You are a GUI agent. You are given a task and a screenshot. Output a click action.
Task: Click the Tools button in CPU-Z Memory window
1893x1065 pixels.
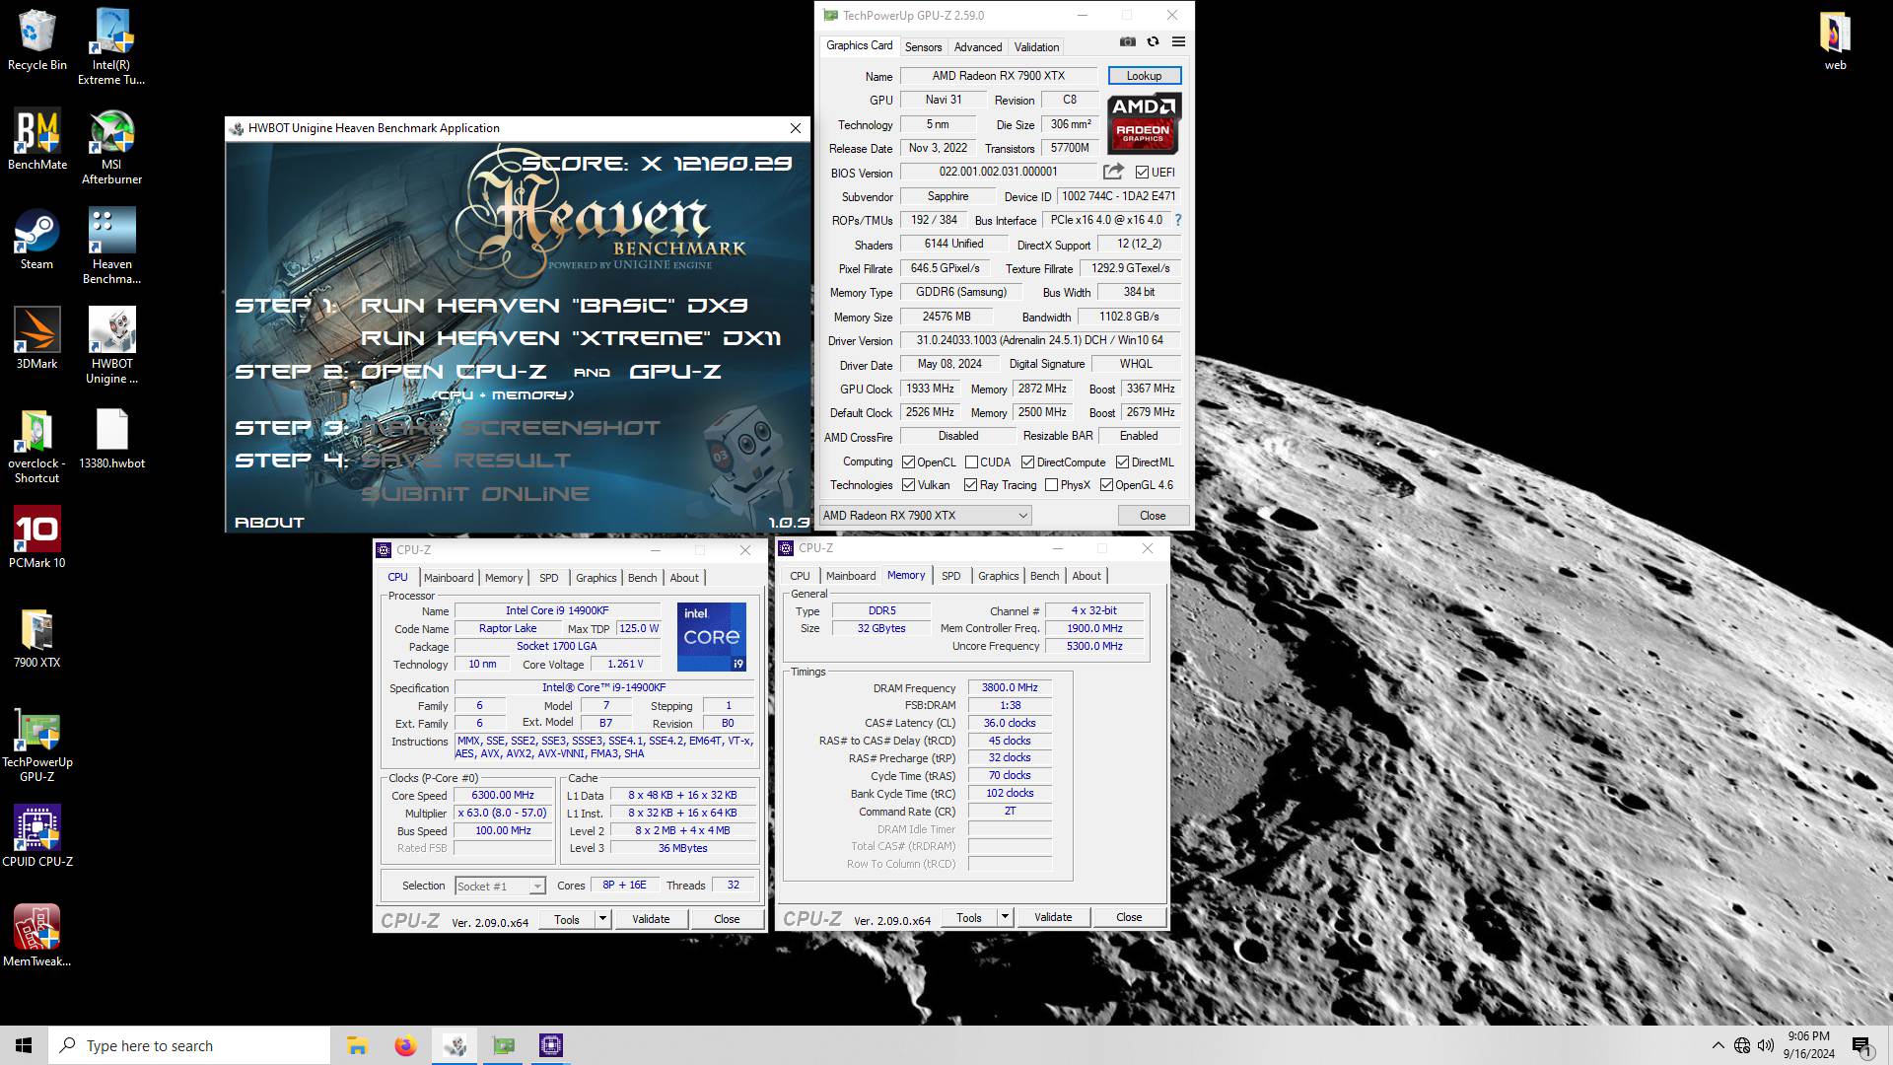point(969,917)
